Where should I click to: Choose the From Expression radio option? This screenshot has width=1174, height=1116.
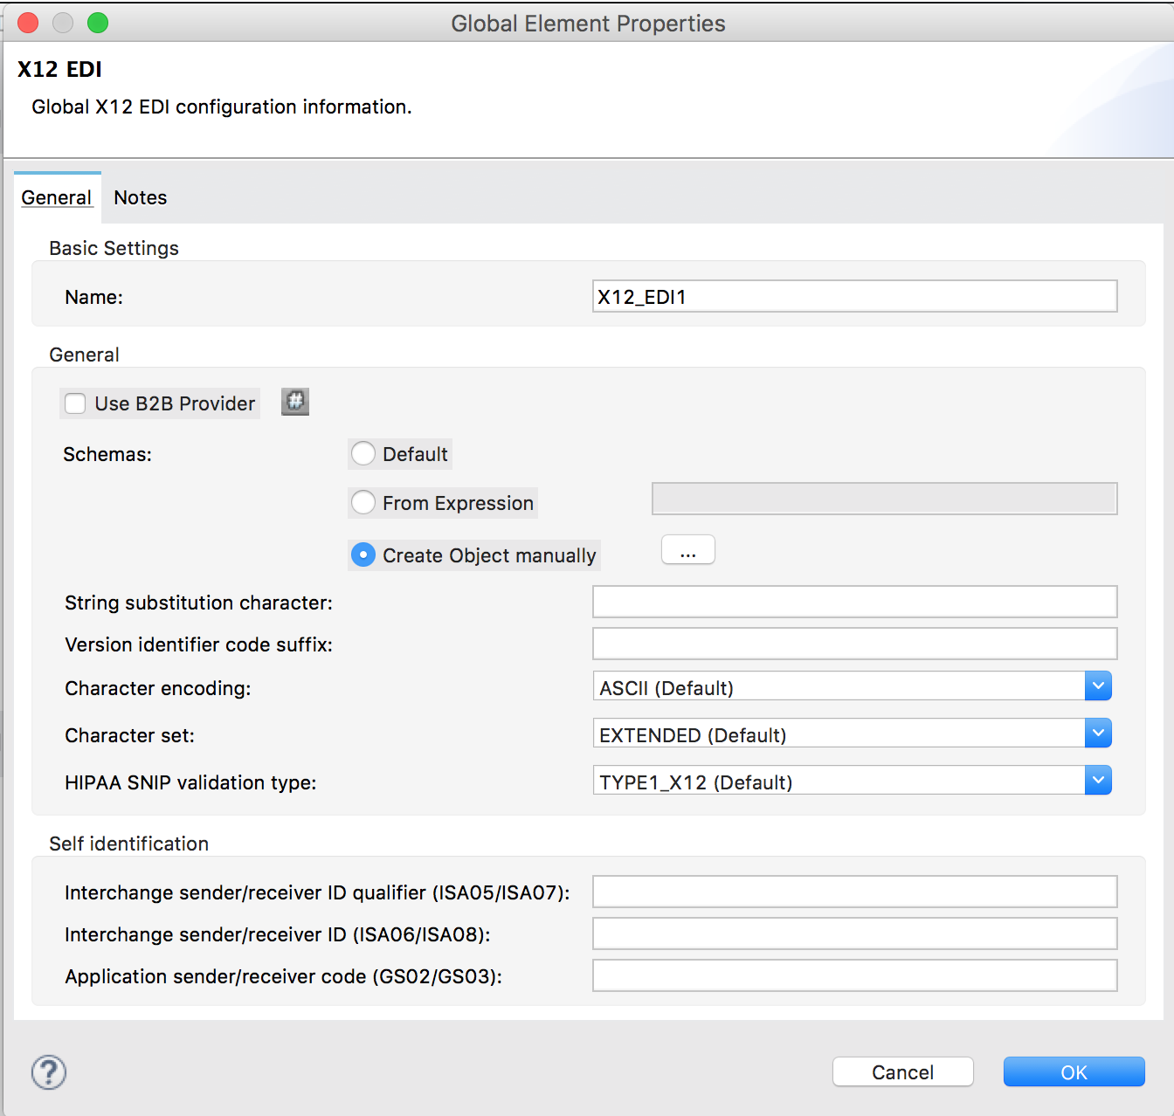point(363,503)
